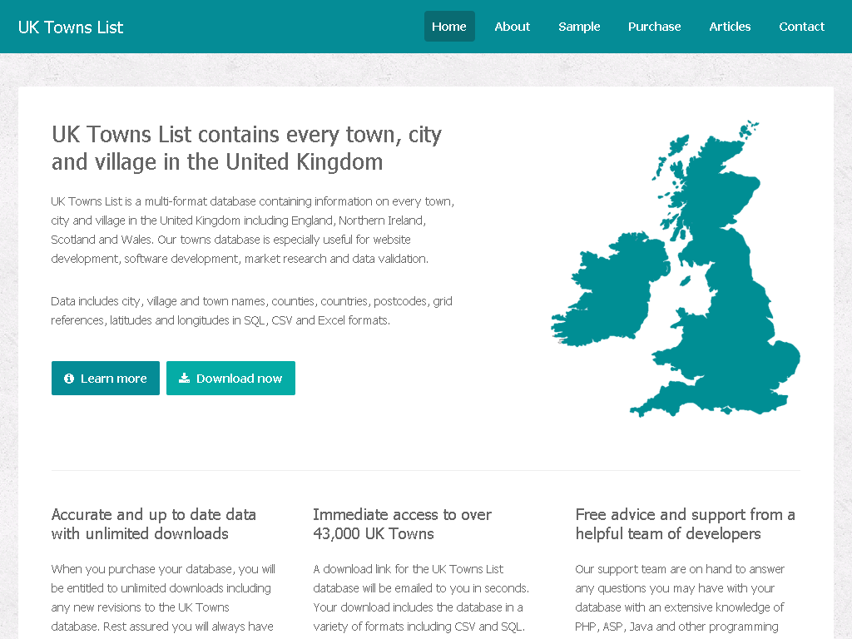Click the paragraph starting 'Data includes city, village'
Image resolution: width=852 pixels, height=639 pixels.
pyautogui.click(x=251, y=311)
